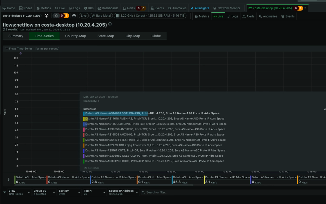Switch to the node-level Live tab
The width and height of the screenshot is (326, 204).
pyautogui.click(x=218, y=16)
